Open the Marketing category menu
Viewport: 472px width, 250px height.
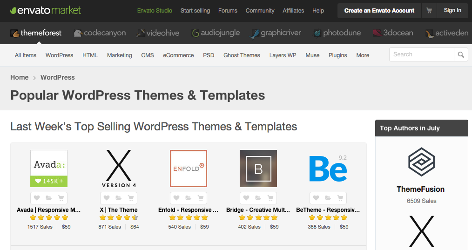(x=120, y=55)
